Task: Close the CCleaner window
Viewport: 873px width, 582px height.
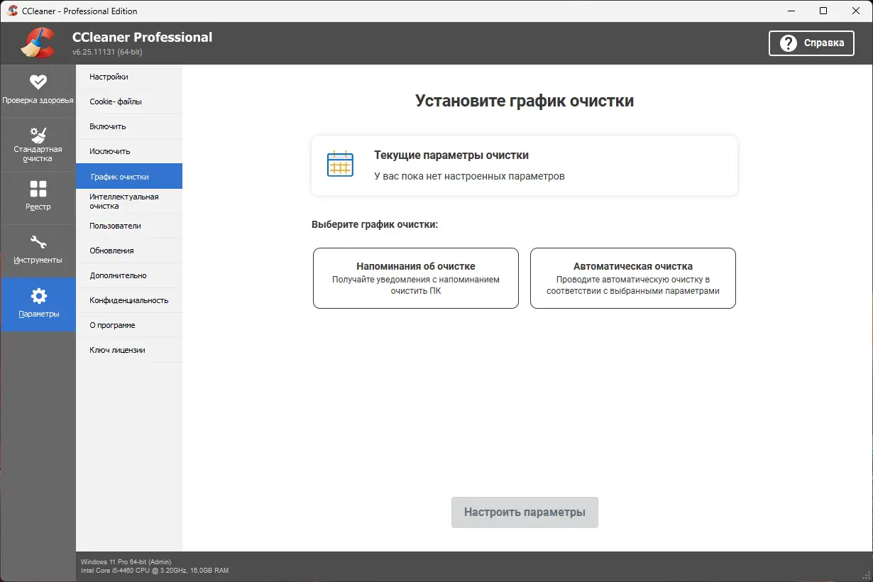Action: pyautogui.click(x=856, y=11)
